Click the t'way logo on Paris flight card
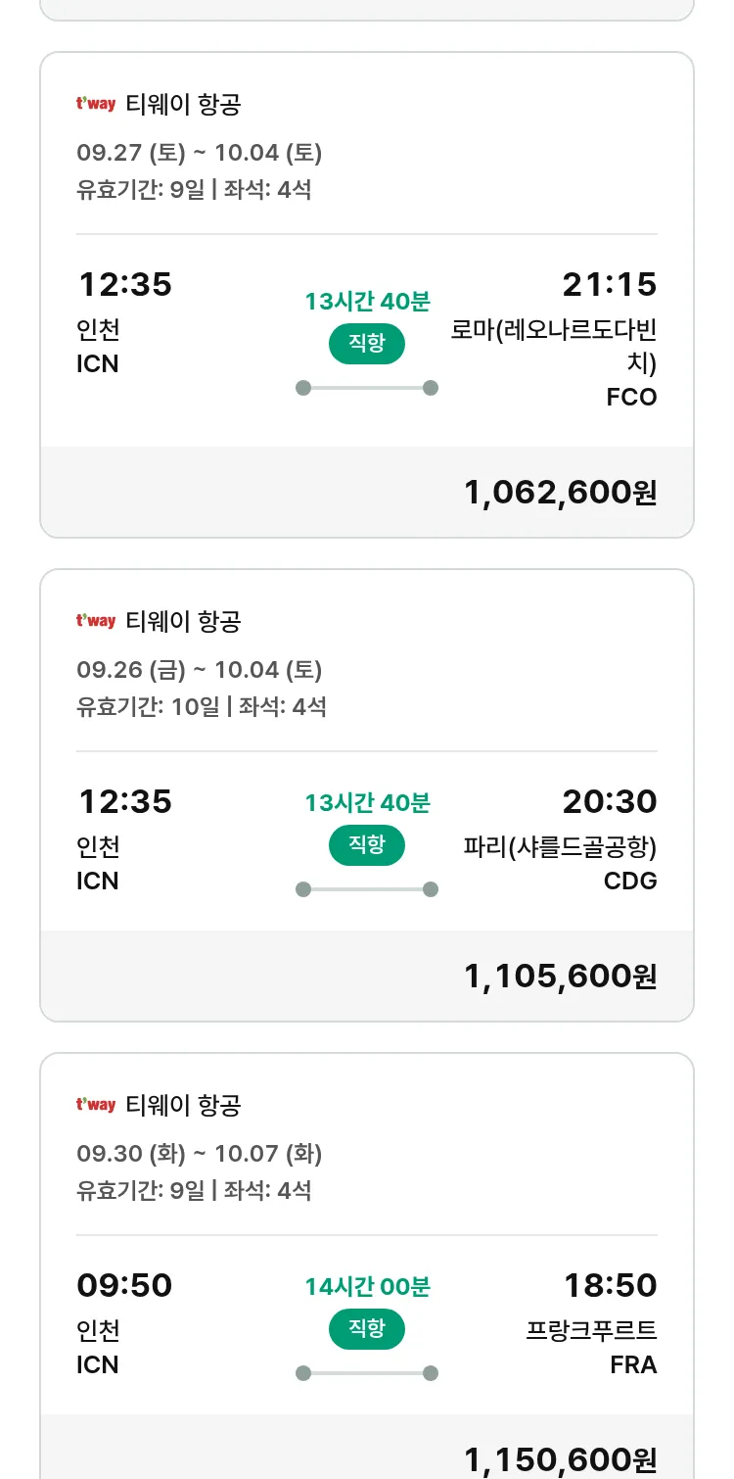 click(96, 621)
